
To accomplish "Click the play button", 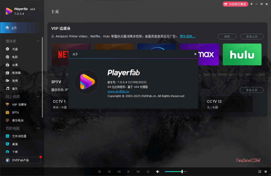I will point(129,172).
